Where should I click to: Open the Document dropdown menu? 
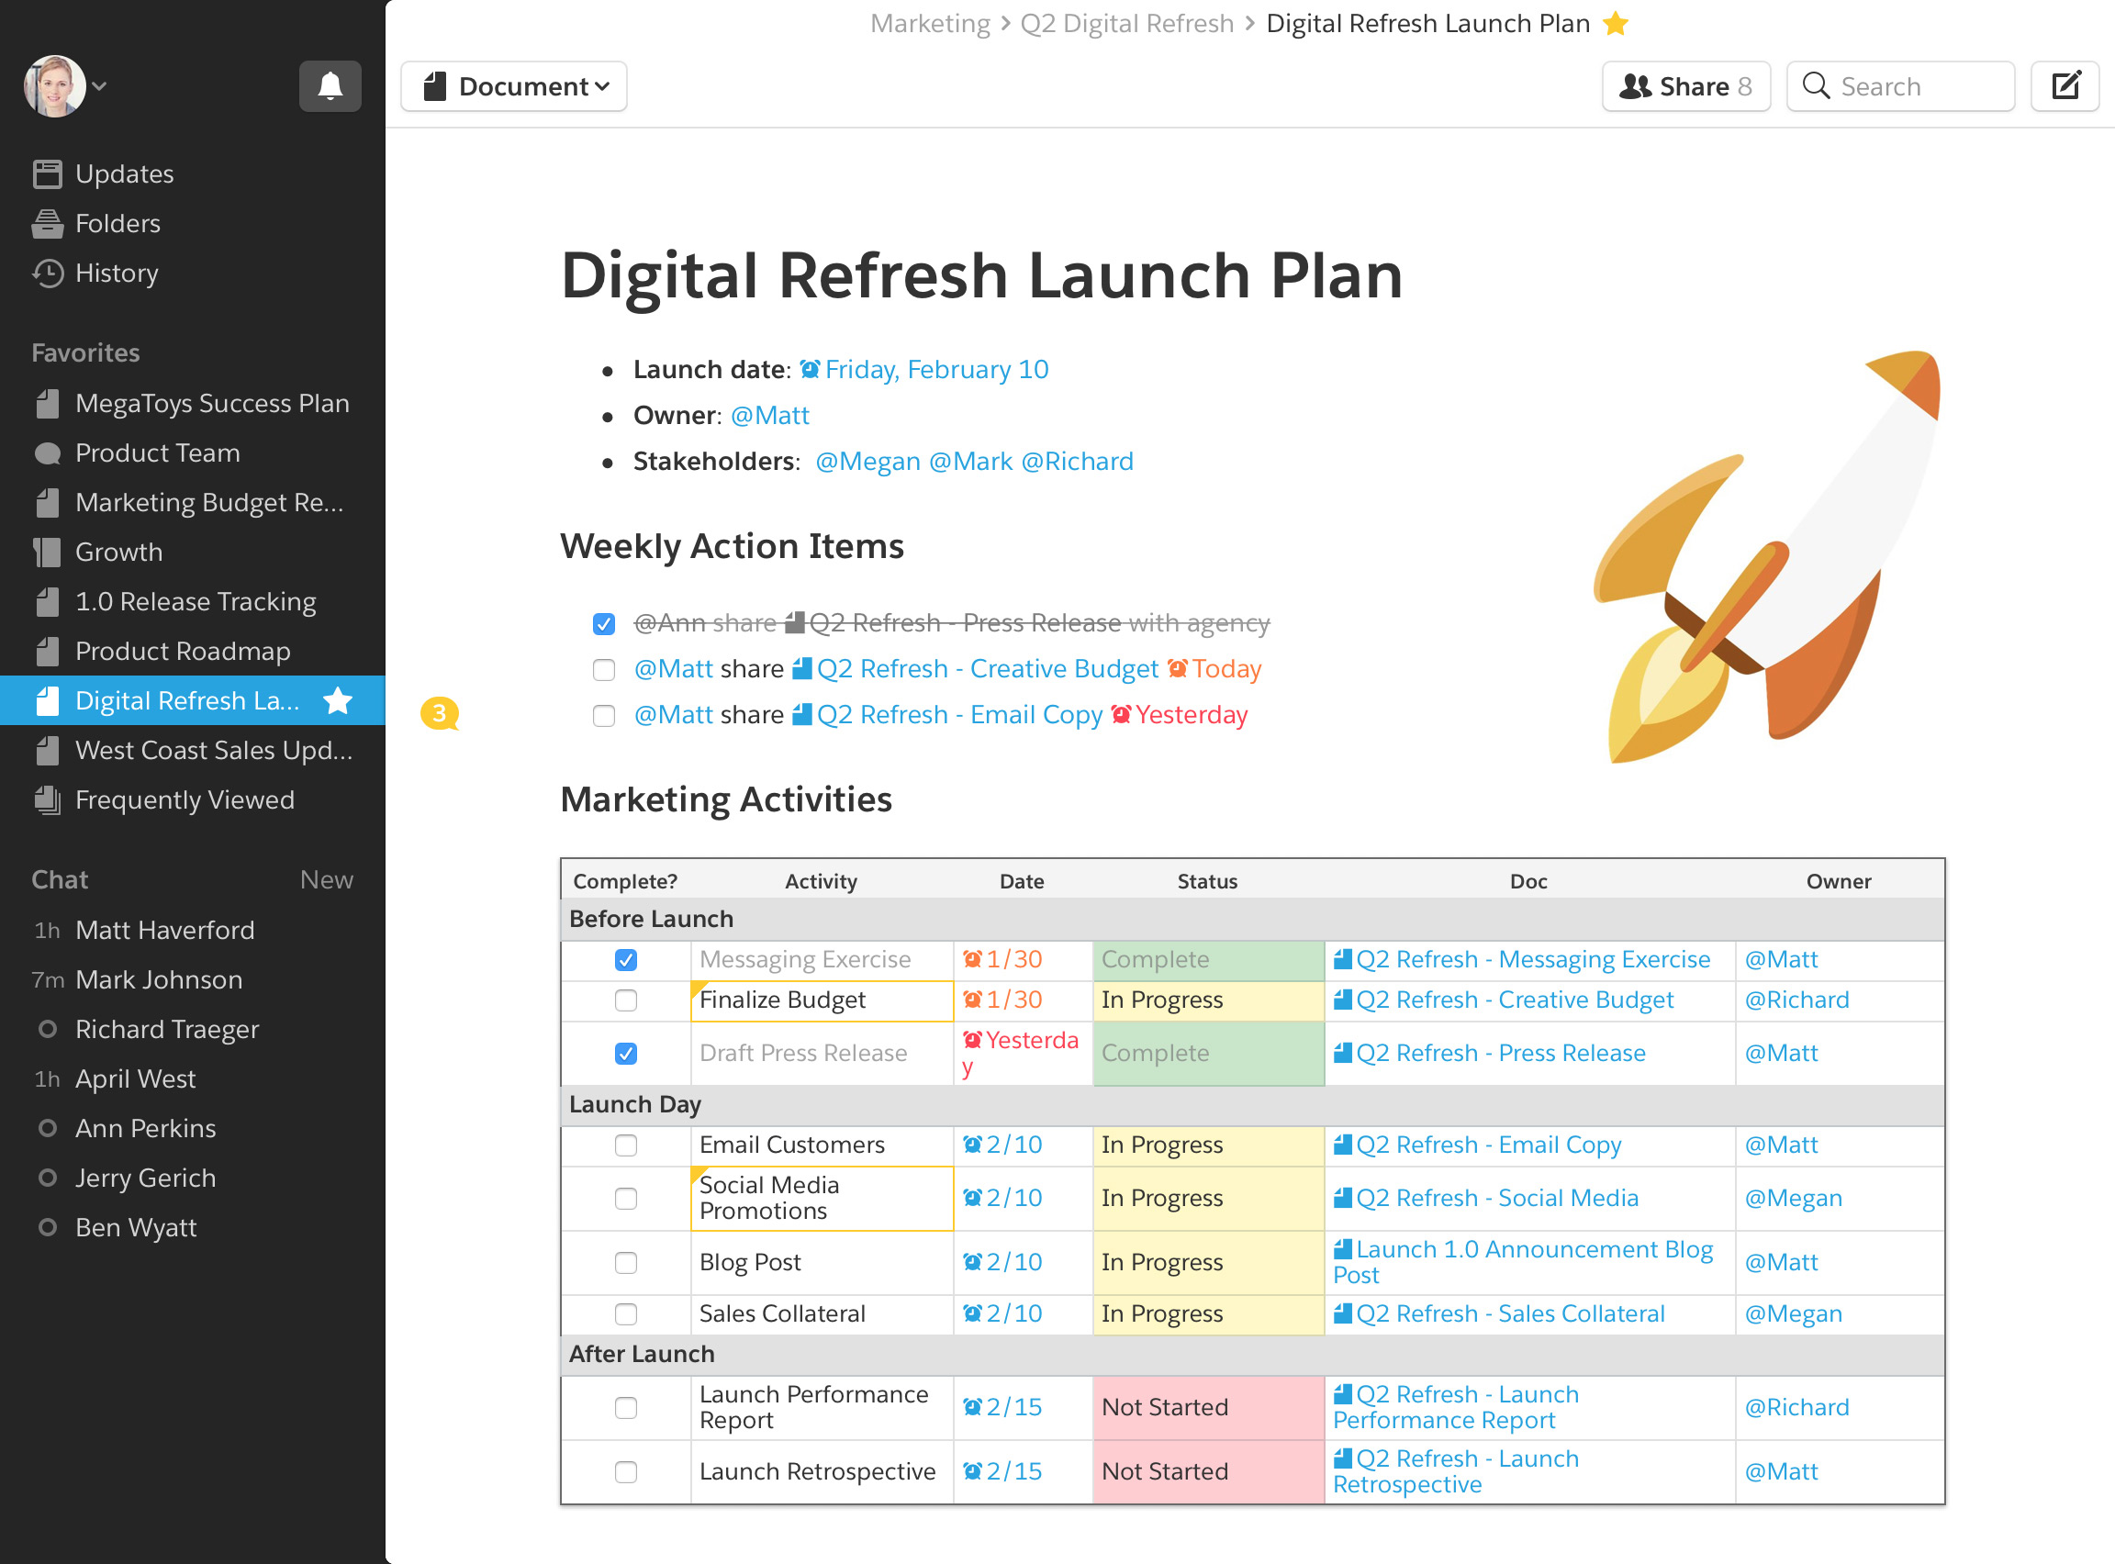pos(514,86)
